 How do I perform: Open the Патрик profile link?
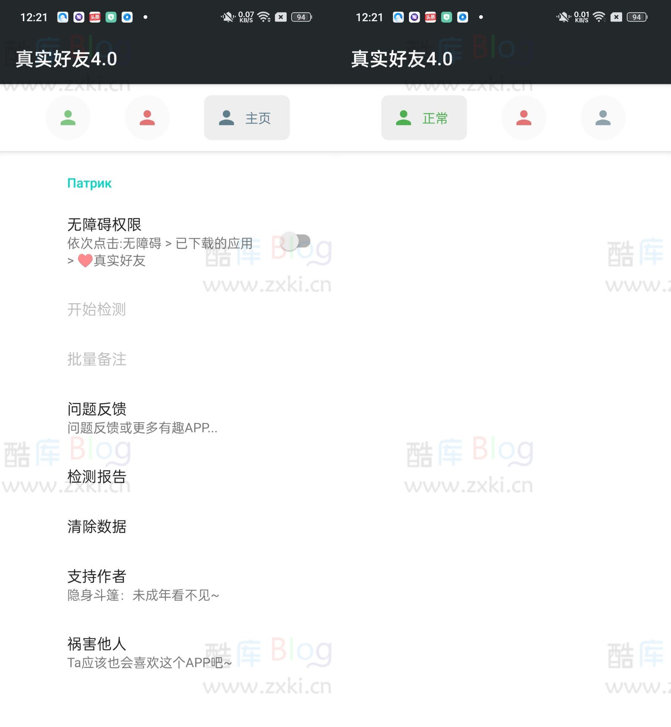pos(89,183)
